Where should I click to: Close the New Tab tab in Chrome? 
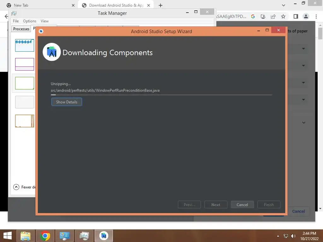coord(73,5)
